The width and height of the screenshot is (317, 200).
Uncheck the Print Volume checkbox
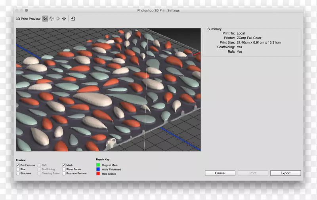click(x=18, y=165)
